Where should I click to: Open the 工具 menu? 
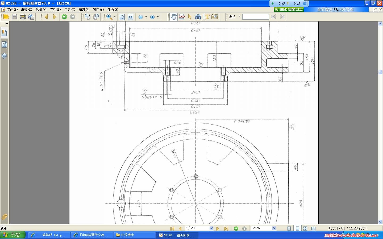click(x=69, y=9)
